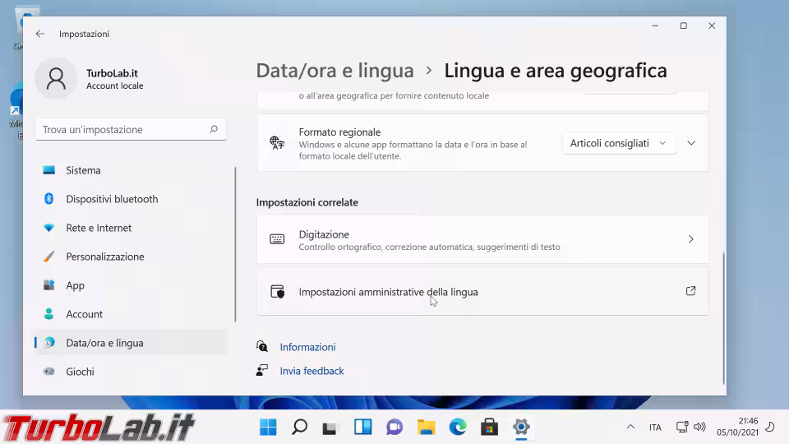789x444 pixels.
Task: Go back with the arrow in Impostazioni
Action: (x=40, y=34)
